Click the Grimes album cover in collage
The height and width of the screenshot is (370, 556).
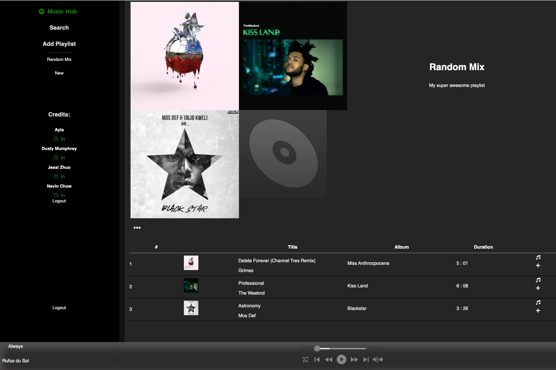click(185, 56)
